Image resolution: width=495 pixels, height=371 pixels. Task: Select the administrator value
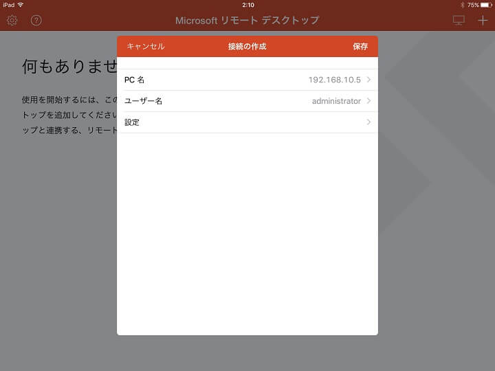(336, 101)
